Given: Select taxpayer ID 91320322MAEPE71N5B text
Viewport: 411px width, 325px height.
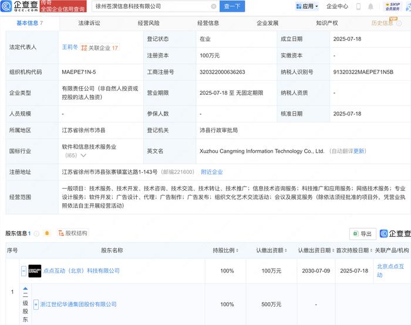Looking at the screenshot, I should [363, 72].
